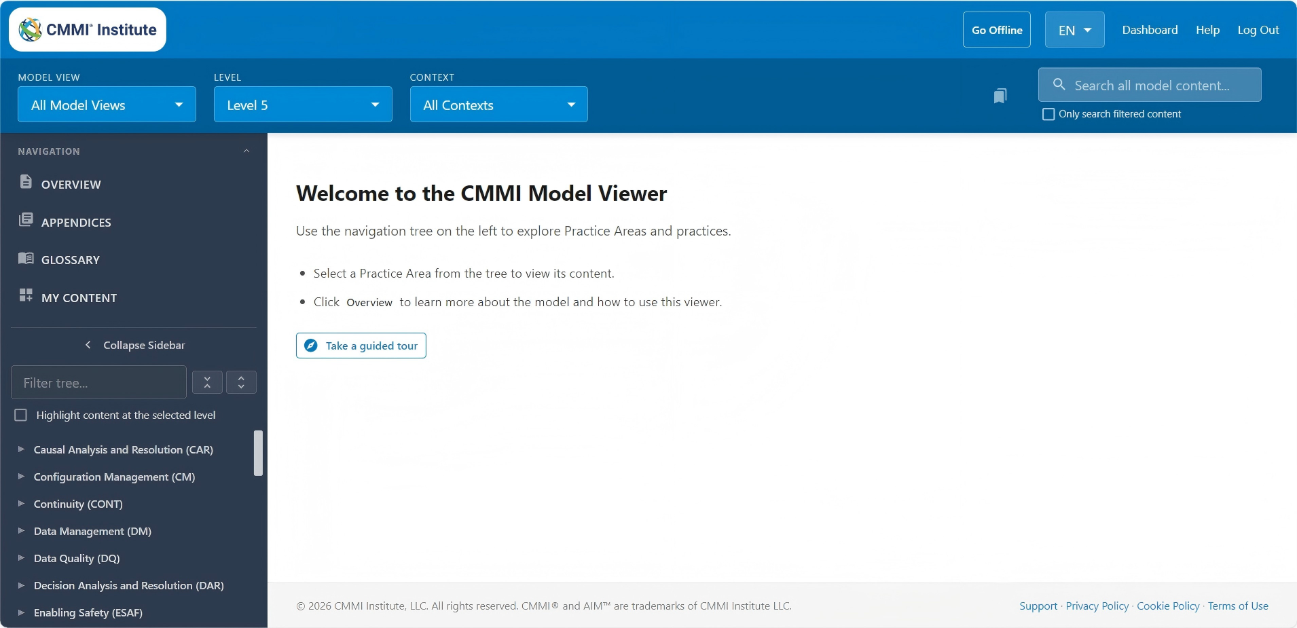Click the Collapse Sidebar button

[134, 345]
